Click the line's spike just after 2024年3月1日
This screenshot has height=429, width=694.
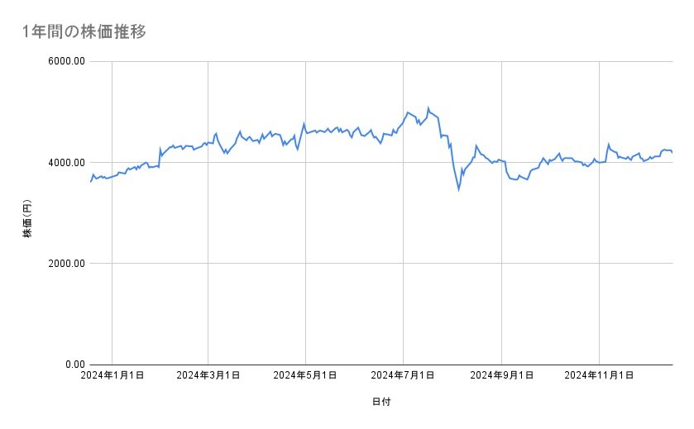coord(216,132)
